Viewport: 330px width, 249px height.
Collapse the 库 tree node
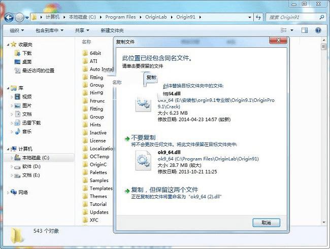[x=8, y=88]
